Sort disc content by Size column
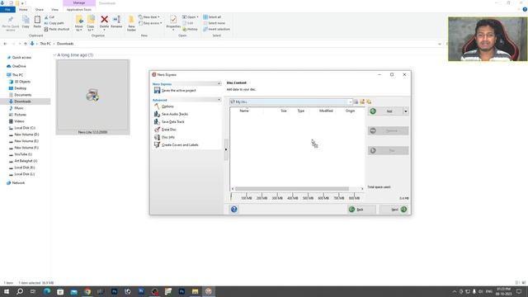528x297 pixels. (x=284, y=111)
